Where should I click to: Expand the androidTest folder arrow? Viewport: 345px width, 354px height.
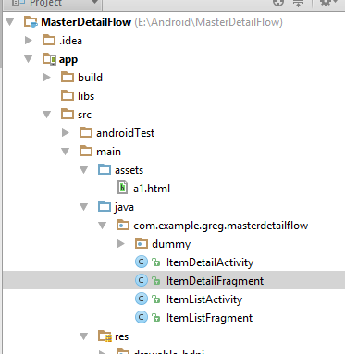point(66,133)
